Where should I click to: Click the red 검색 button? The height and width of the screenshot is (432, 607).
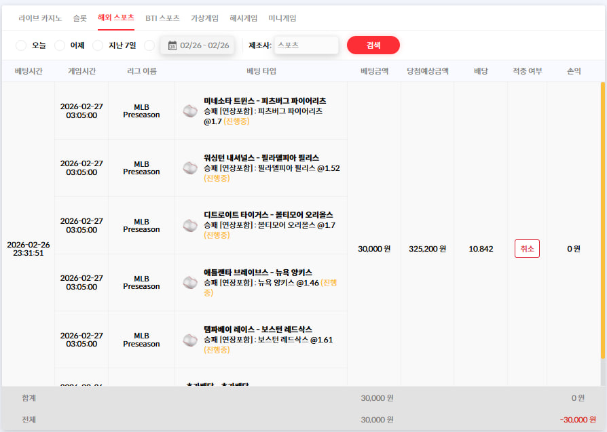coord(373,45)
